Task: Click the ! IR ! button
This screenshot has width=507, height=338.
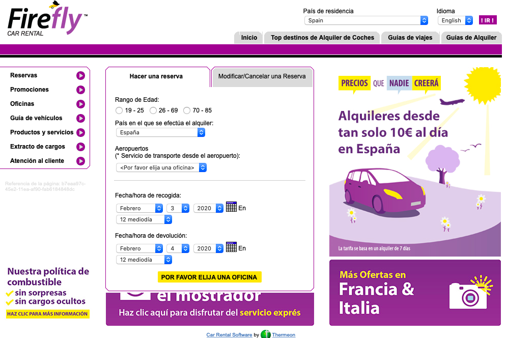Action: pos(487,20)
